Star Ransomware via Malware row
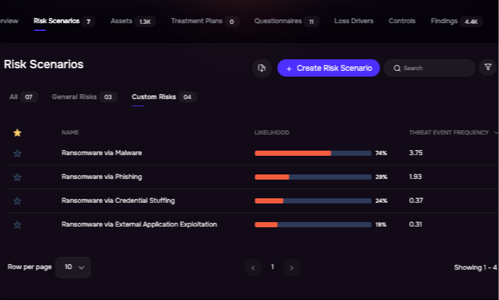499x300 pixels. pyautogui.click(x=17, y=153)
